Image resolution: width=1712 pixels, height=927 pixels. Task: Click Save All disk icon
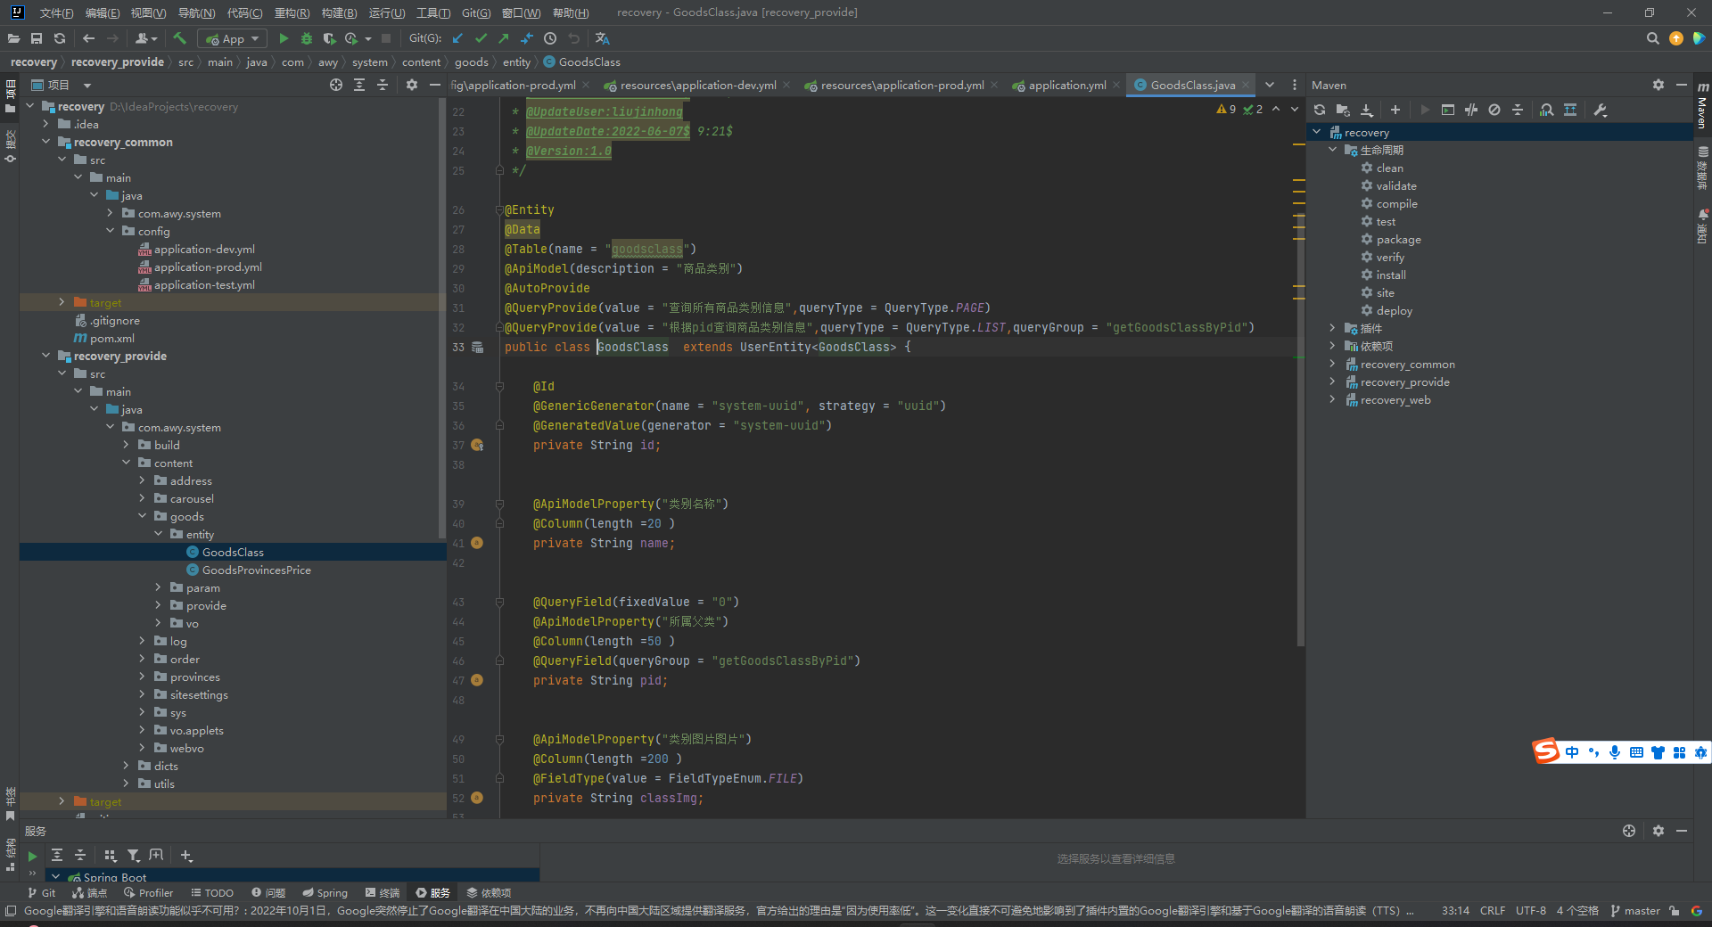click(37, 38)
